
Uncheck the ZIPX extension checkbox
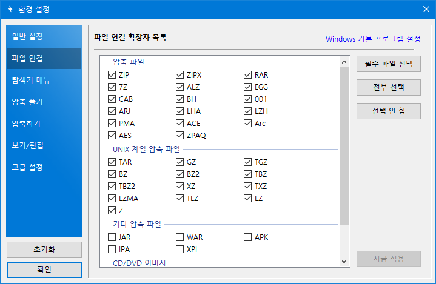[179, 74]
